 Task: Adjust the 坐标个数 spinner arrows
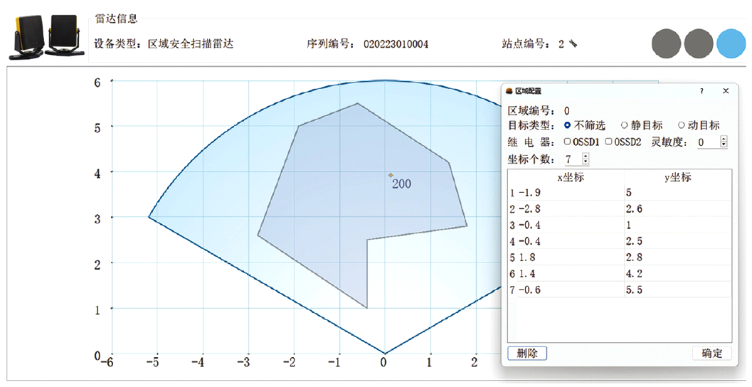click(x=586, y=159)
